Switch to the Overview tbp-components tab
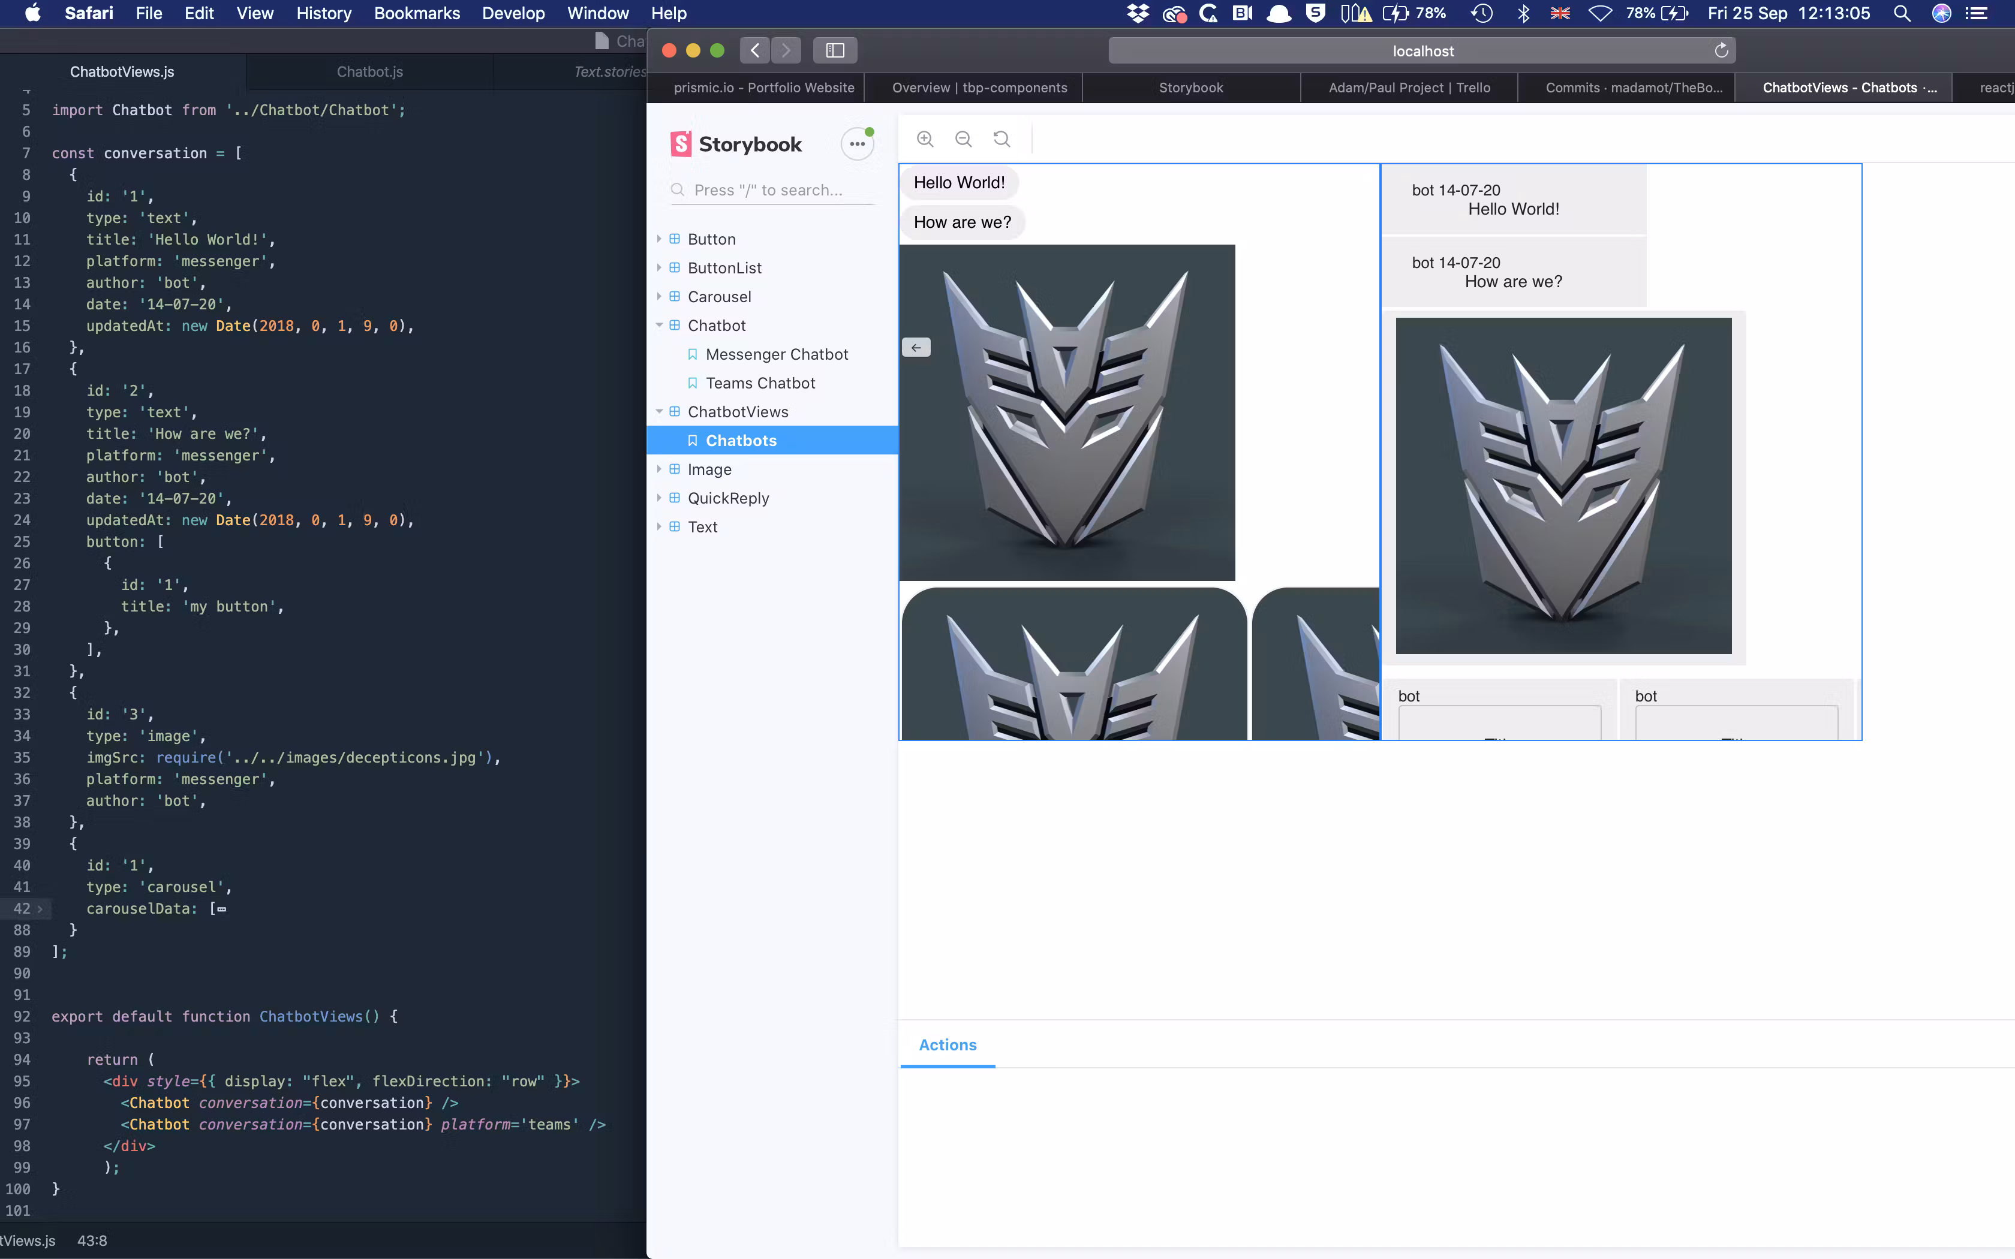The height and width of the screenshot is (1259, 2015). pos(979,88)
